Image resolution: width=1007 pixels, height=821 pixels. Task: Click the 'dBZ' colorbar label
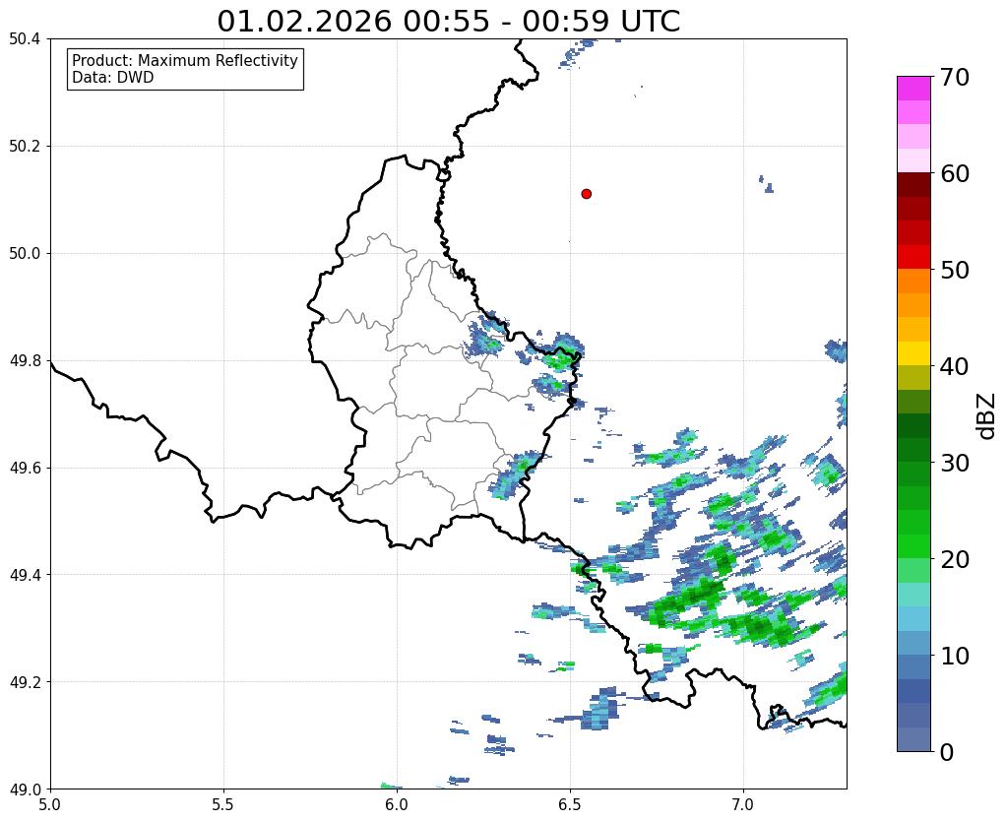pos(987,415)
